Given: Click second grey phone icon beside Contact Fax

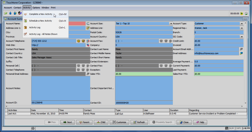Looking at the screenshot, I should click(166, 66).
